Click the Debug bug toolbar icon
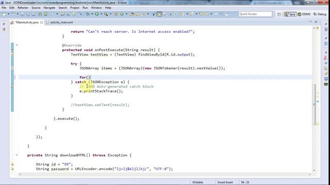330x185 pixels. [x=88, y=14]
